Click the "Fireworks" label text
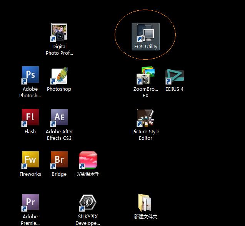 pyautogui.click(x=30, y=174)
